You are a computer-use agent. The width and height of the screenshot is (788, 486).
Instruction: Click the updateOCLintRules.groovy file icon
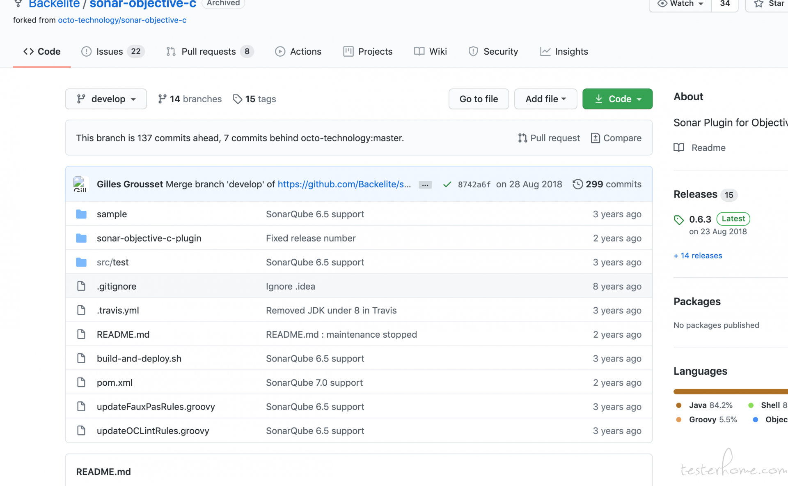tap(81, 430)
